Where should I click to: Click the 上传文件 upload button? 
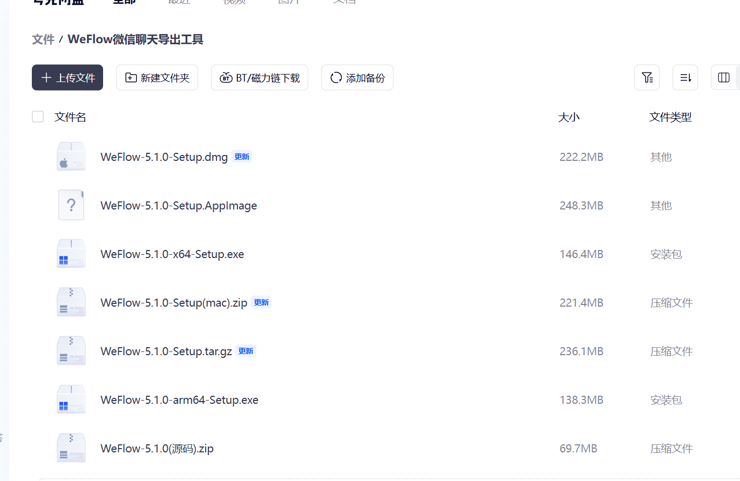click(67, 78)
